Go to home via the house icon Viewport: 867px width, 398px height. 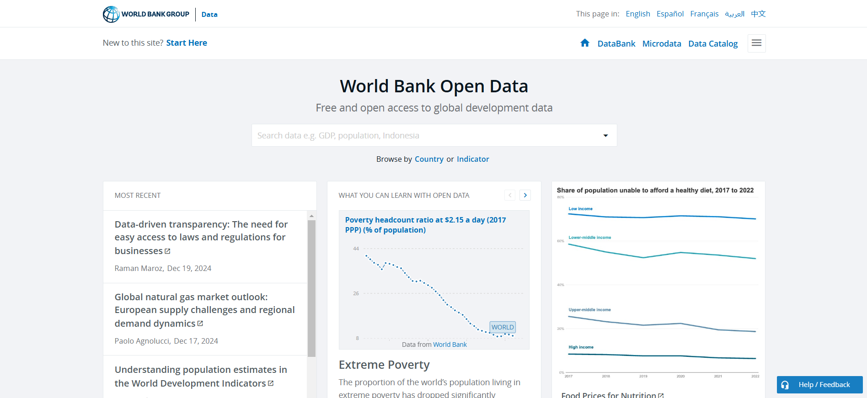[x=585, y=43]
